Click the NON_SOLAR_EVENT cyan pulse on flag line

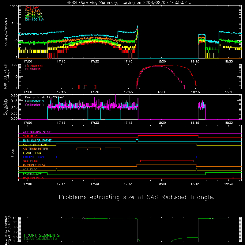tap(137, 141)
